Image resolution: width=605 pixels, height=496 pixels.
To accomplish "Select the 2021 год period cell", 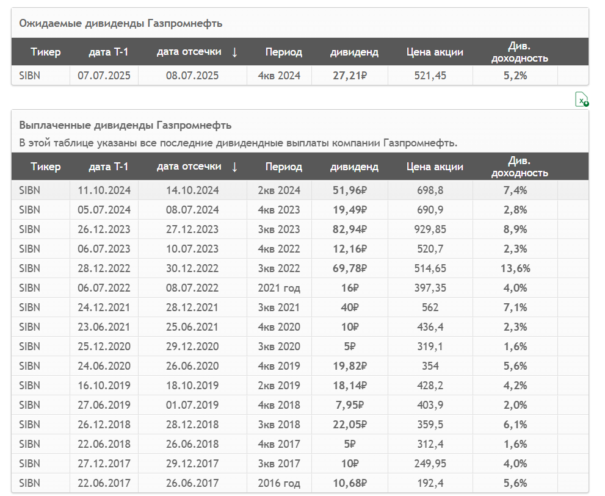I will [x=279, y=288].
